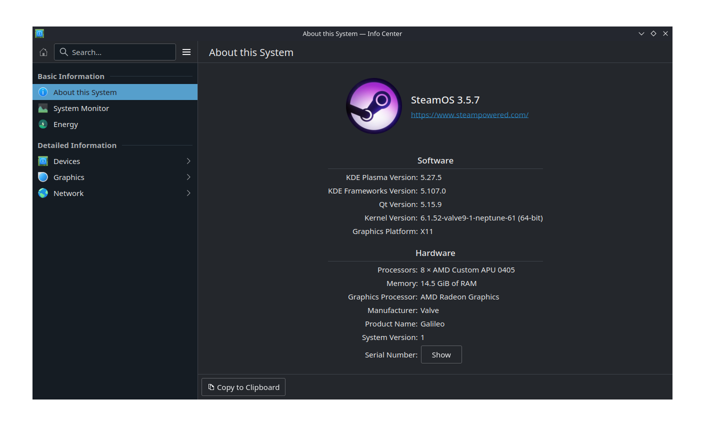Image resolution: width=705 pixels, height=438 pixels.
Task: Click the KDE Frameworks value 5.107.0
Action: [x=433, y=191]
